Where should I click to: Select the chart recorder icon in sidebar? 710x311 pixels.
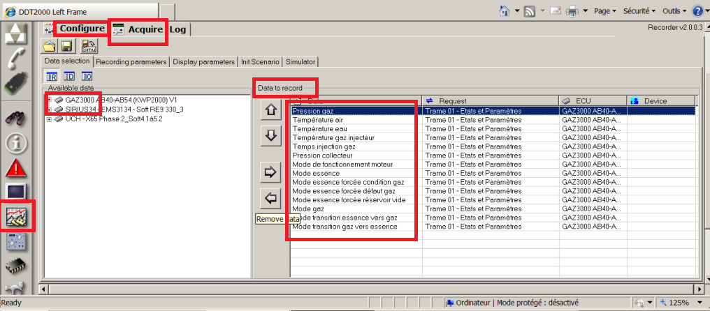pyautogui.click(x=17, y=218)
